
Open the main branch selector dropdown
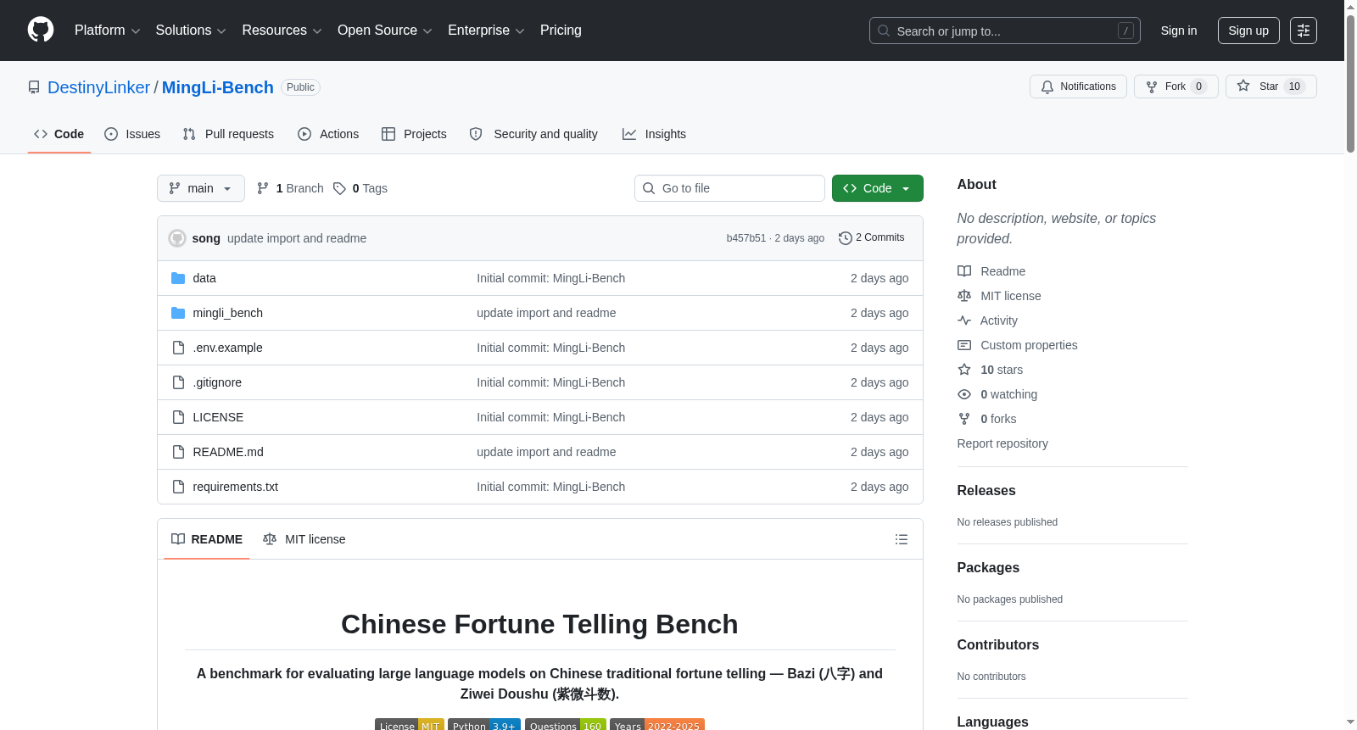201,188
